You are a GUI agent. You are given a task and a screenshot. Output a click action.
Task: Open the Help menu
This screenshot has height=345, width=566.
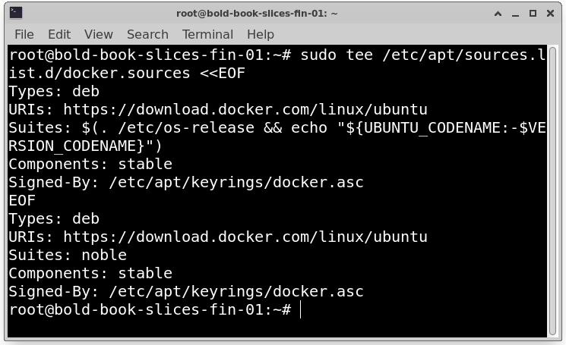point(261,34)
